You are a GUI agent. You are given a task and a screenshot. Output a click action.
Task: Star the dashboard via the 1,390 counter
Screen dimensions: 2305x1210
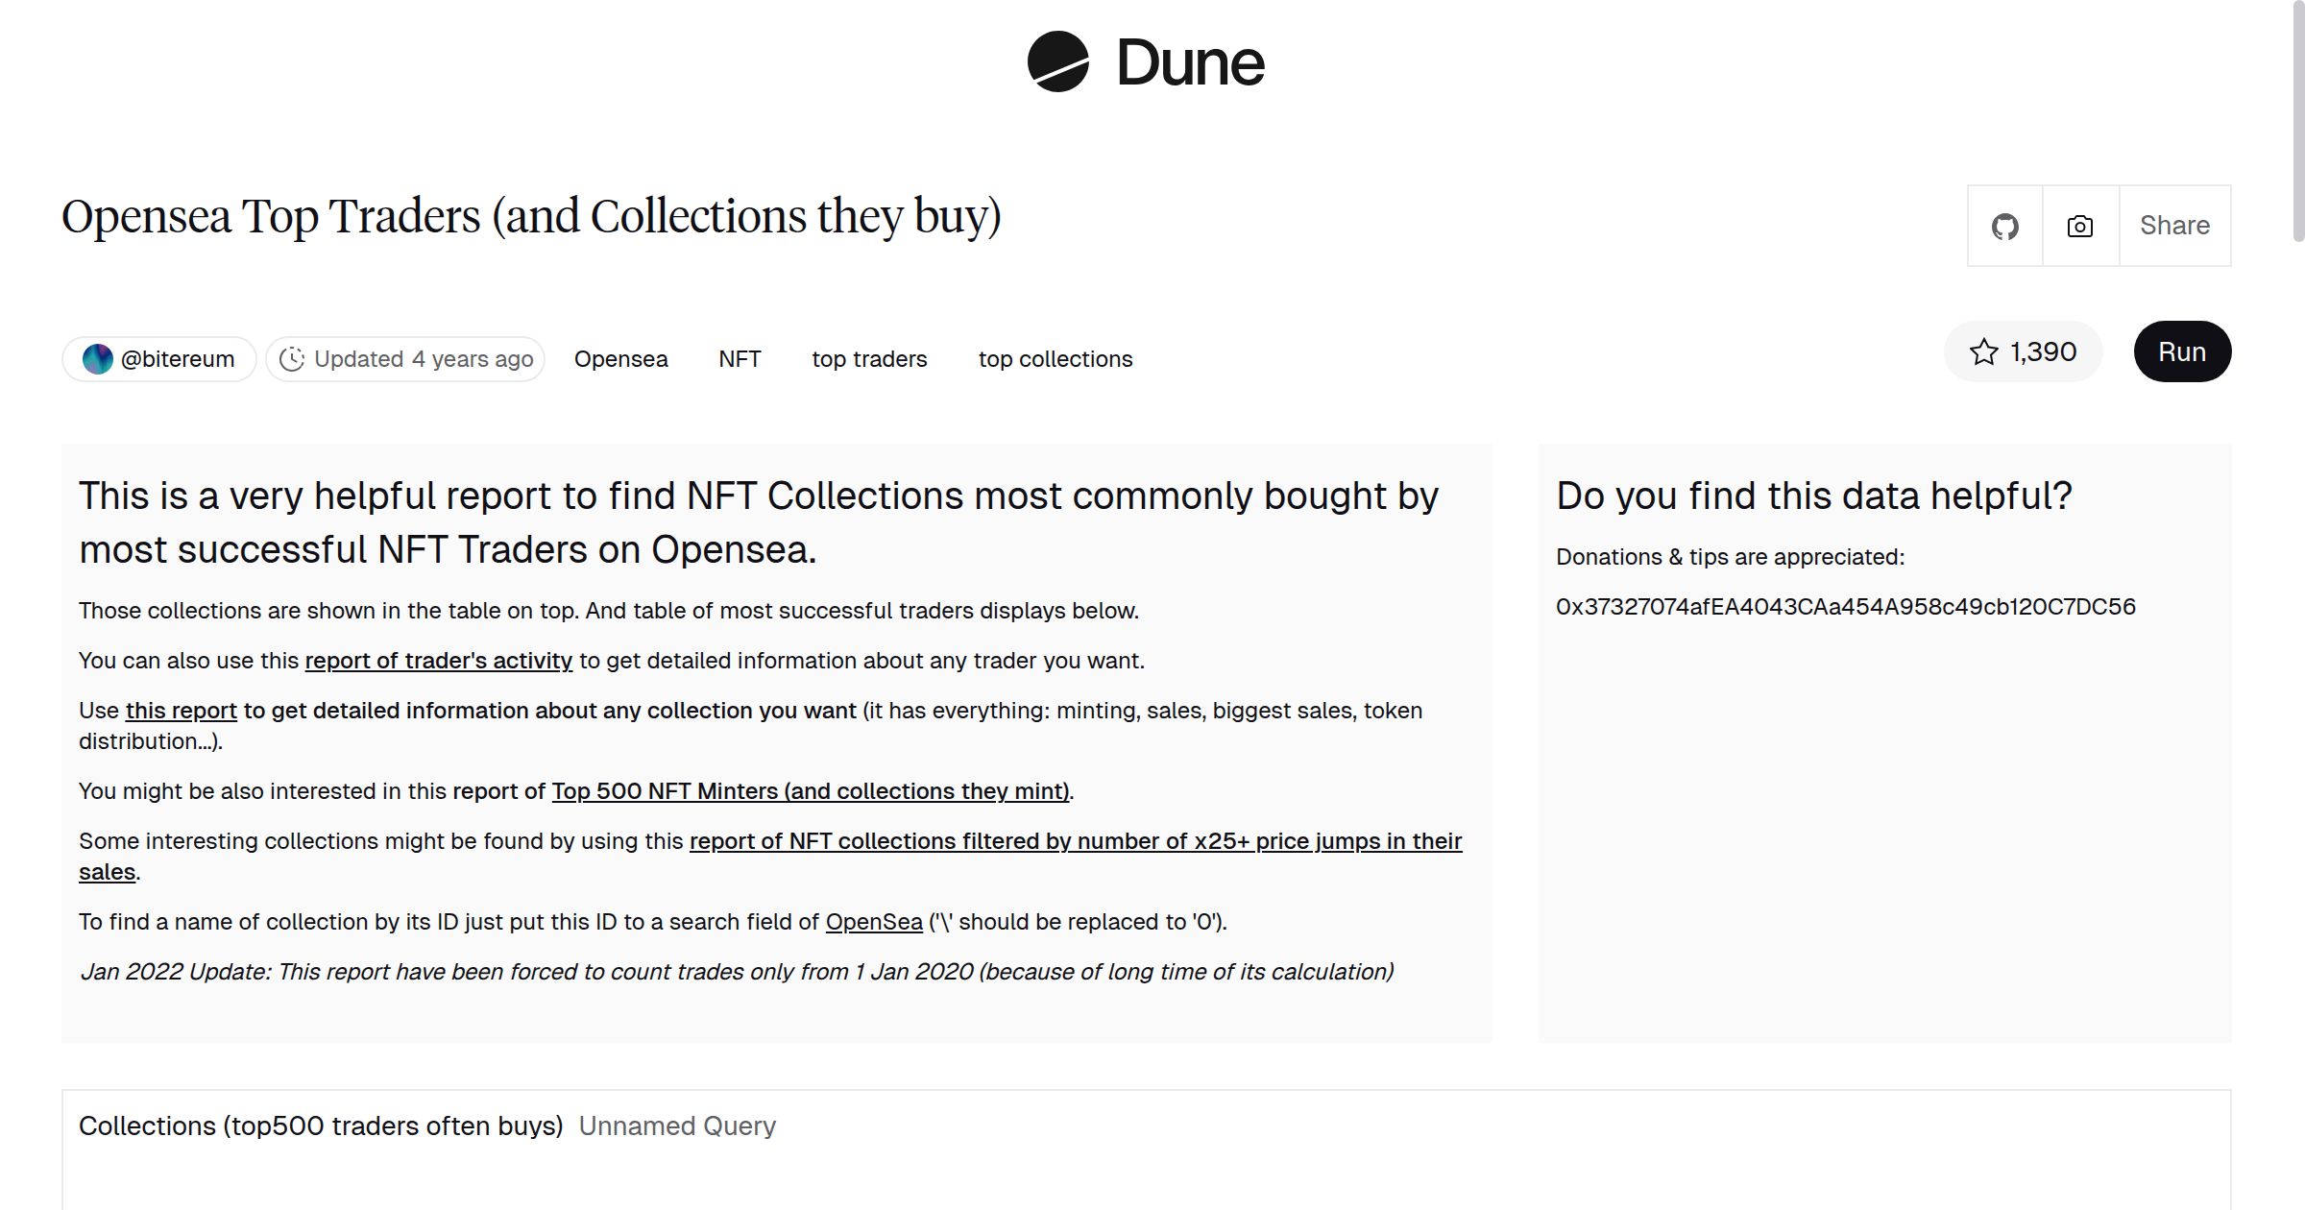tap(2023, 352)
